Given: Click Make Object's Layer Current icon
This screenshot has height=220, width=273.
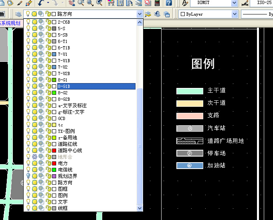Looking at the screenshot, I should [x=148, y=14].
